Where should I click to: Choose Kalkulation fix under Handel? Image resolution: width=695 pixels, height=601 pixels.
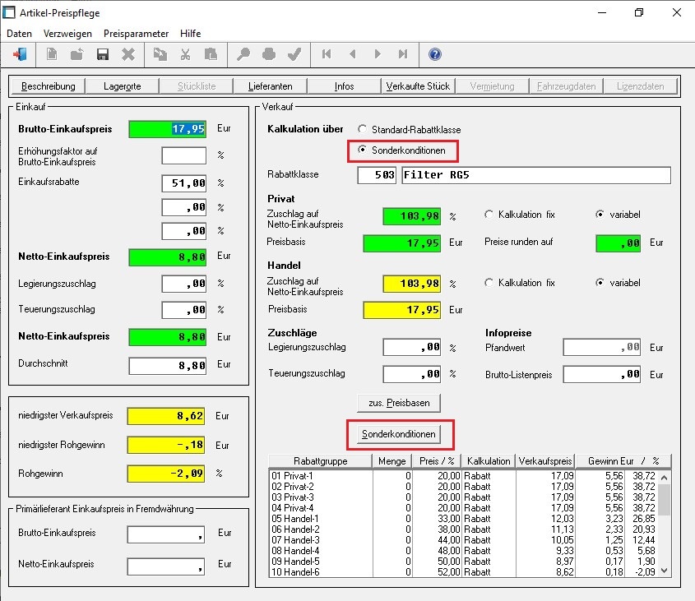[489, 283]
